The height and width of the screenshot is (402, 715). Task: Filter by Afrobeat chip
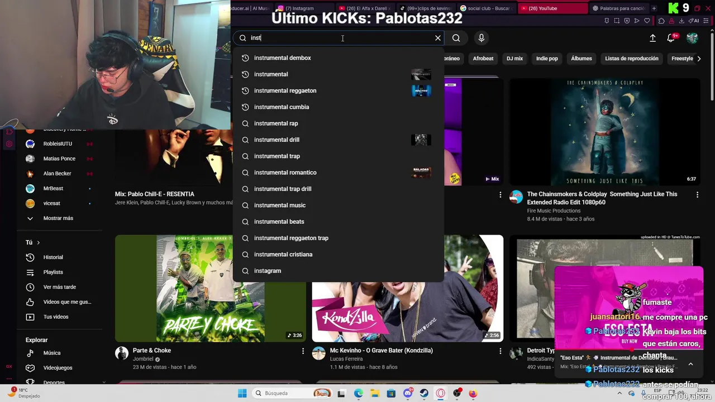(x=483, y=59)
